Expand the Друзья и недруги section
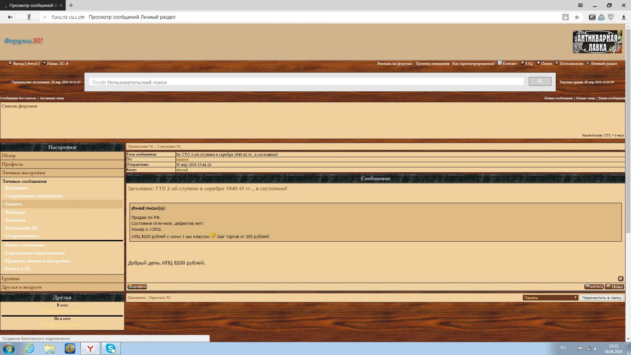Screen dimensions: 631x355 tap(21, 287)
